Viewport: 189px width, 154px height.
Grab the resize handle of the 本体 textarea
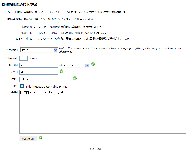pos(184,132)
